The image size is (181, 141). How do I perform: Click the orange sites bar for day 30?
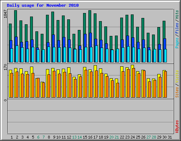[x=165, y=85]
